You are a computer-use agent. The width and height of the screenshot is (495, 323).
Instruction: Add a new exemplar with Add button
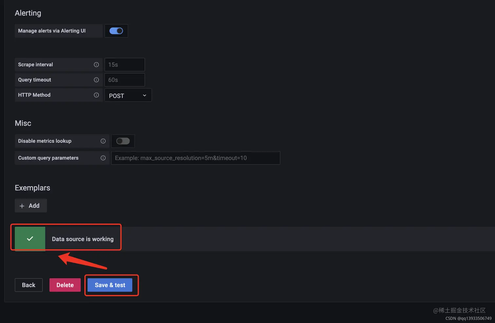31,206
